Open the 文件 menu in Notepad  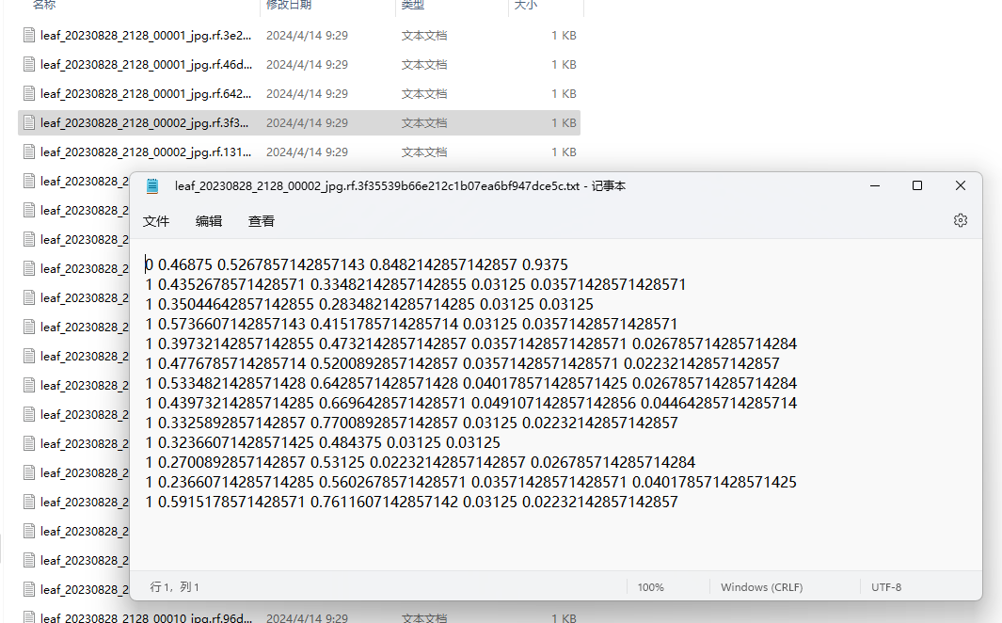click(156, 221)
